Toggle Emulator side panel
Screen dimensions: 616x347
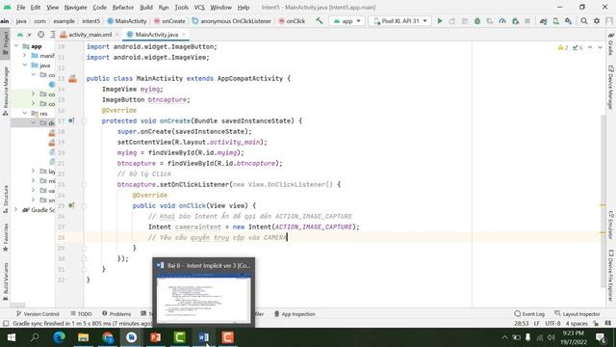(x=611, y=225)
